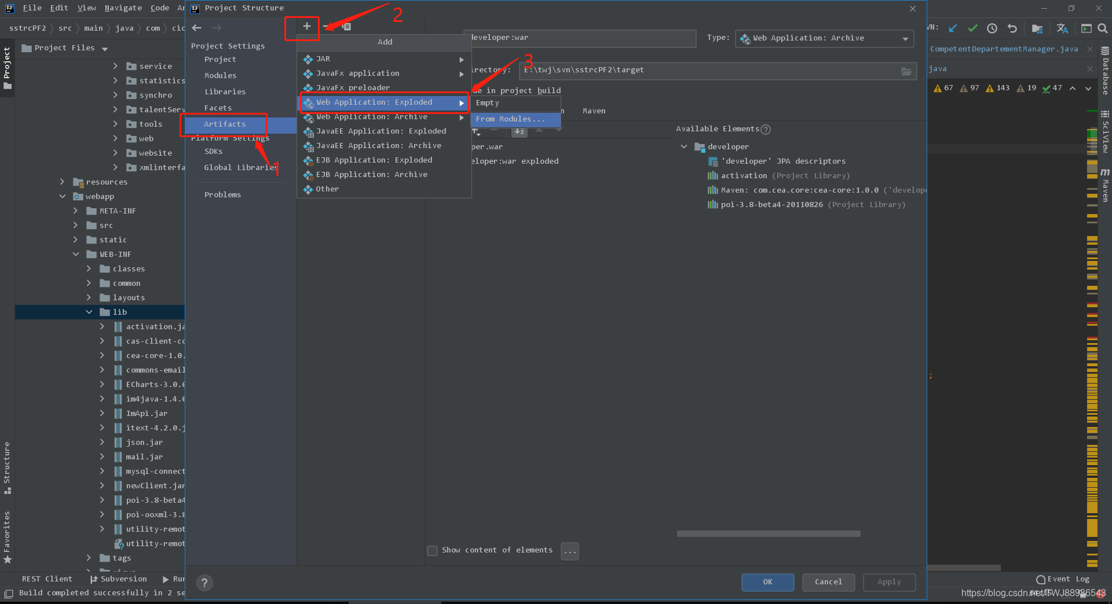
Task: Toggle Show content of elements checkbox
Action: point(432,551)
